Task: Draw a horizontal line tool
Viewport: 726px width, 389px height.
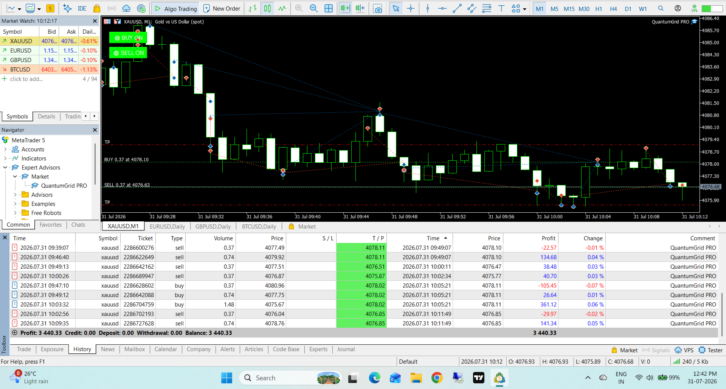Action: point(442,8)
